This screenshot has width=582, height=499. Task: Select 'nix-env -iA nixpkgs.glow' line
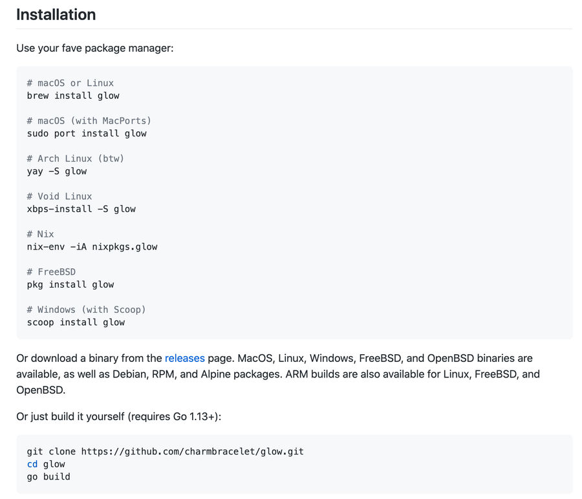pos(92,247)
